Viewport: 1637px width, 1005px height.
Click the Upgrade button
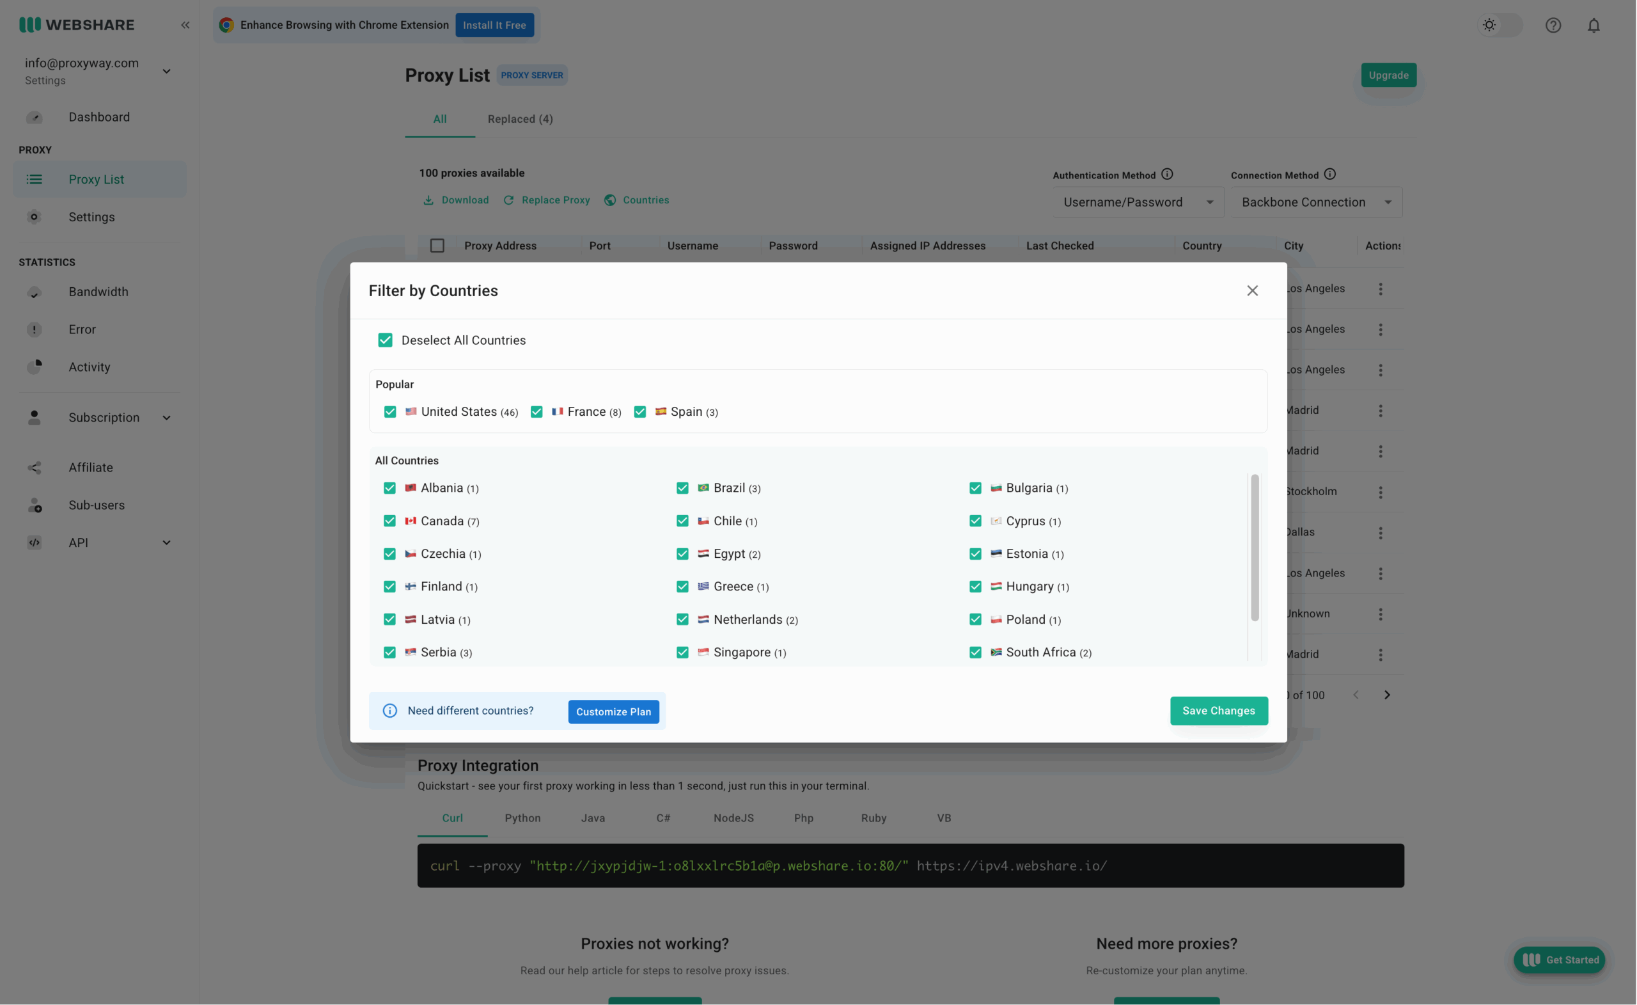click(1388, 75)
